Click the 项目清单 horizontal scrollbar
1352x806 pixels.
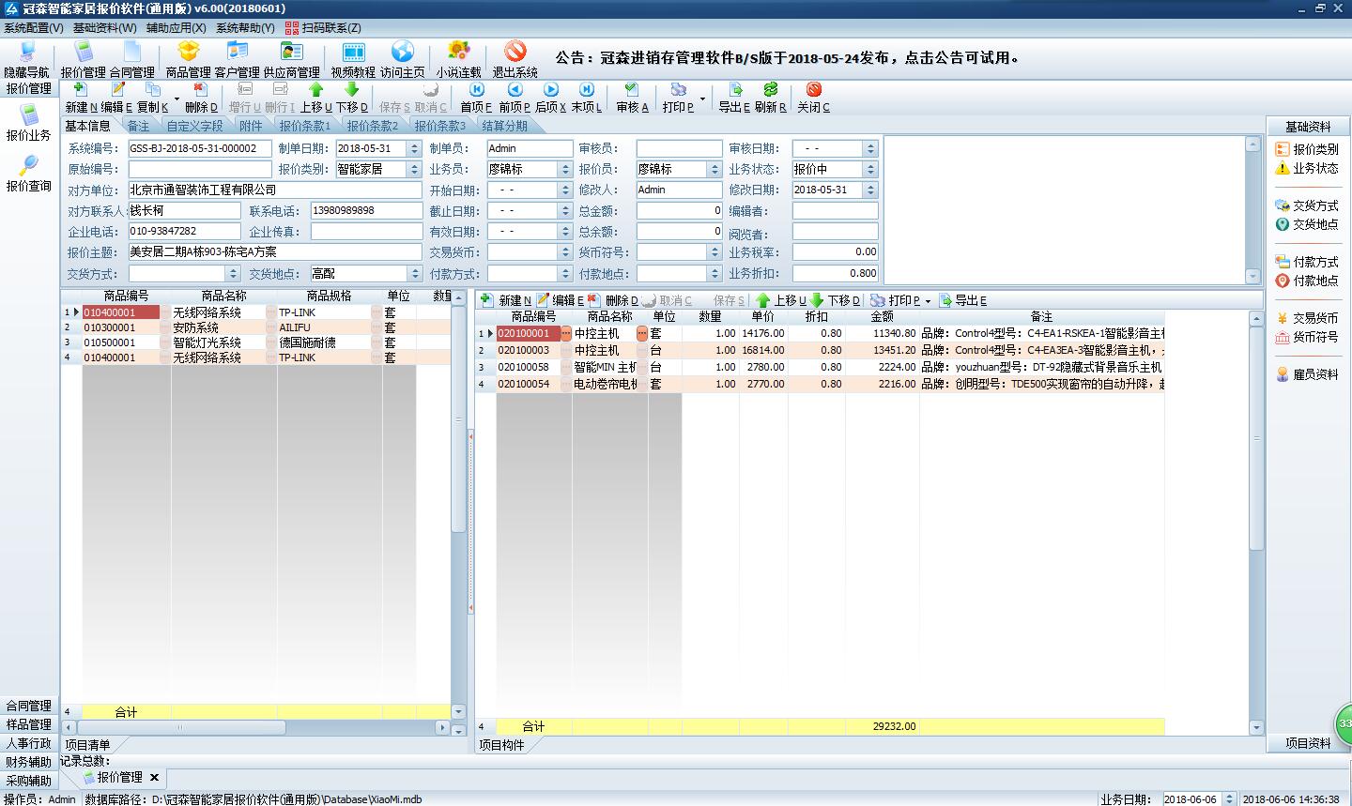[256, 727]
